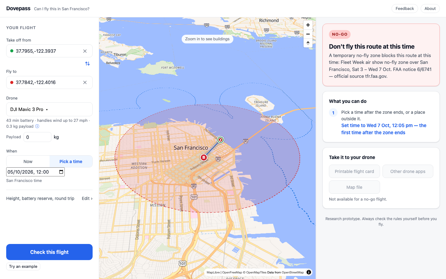Swap take-off and destination points
Viewport: 446px width, 279px height.
87,64
